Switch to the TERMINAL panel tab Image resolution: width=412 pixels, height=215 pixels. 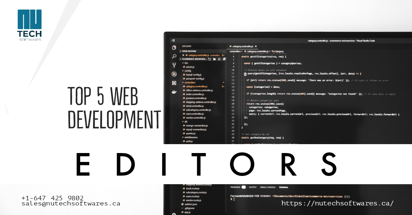[x=284, y=187]
